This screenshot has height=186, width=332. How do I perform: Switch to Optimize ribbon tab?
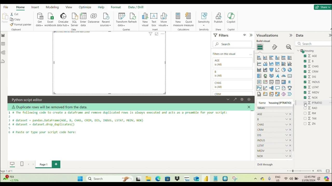(x=85, y=7)
